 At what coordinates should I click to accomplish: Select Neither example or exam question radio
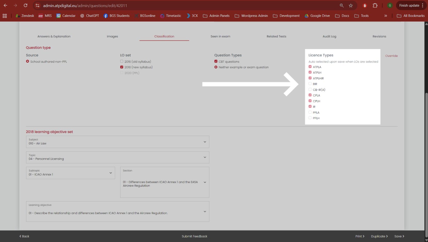click(216, 67)
